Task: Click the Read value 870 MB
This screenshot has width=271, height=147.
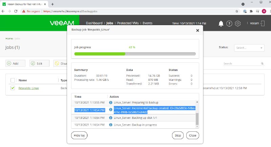Action: 153,80
